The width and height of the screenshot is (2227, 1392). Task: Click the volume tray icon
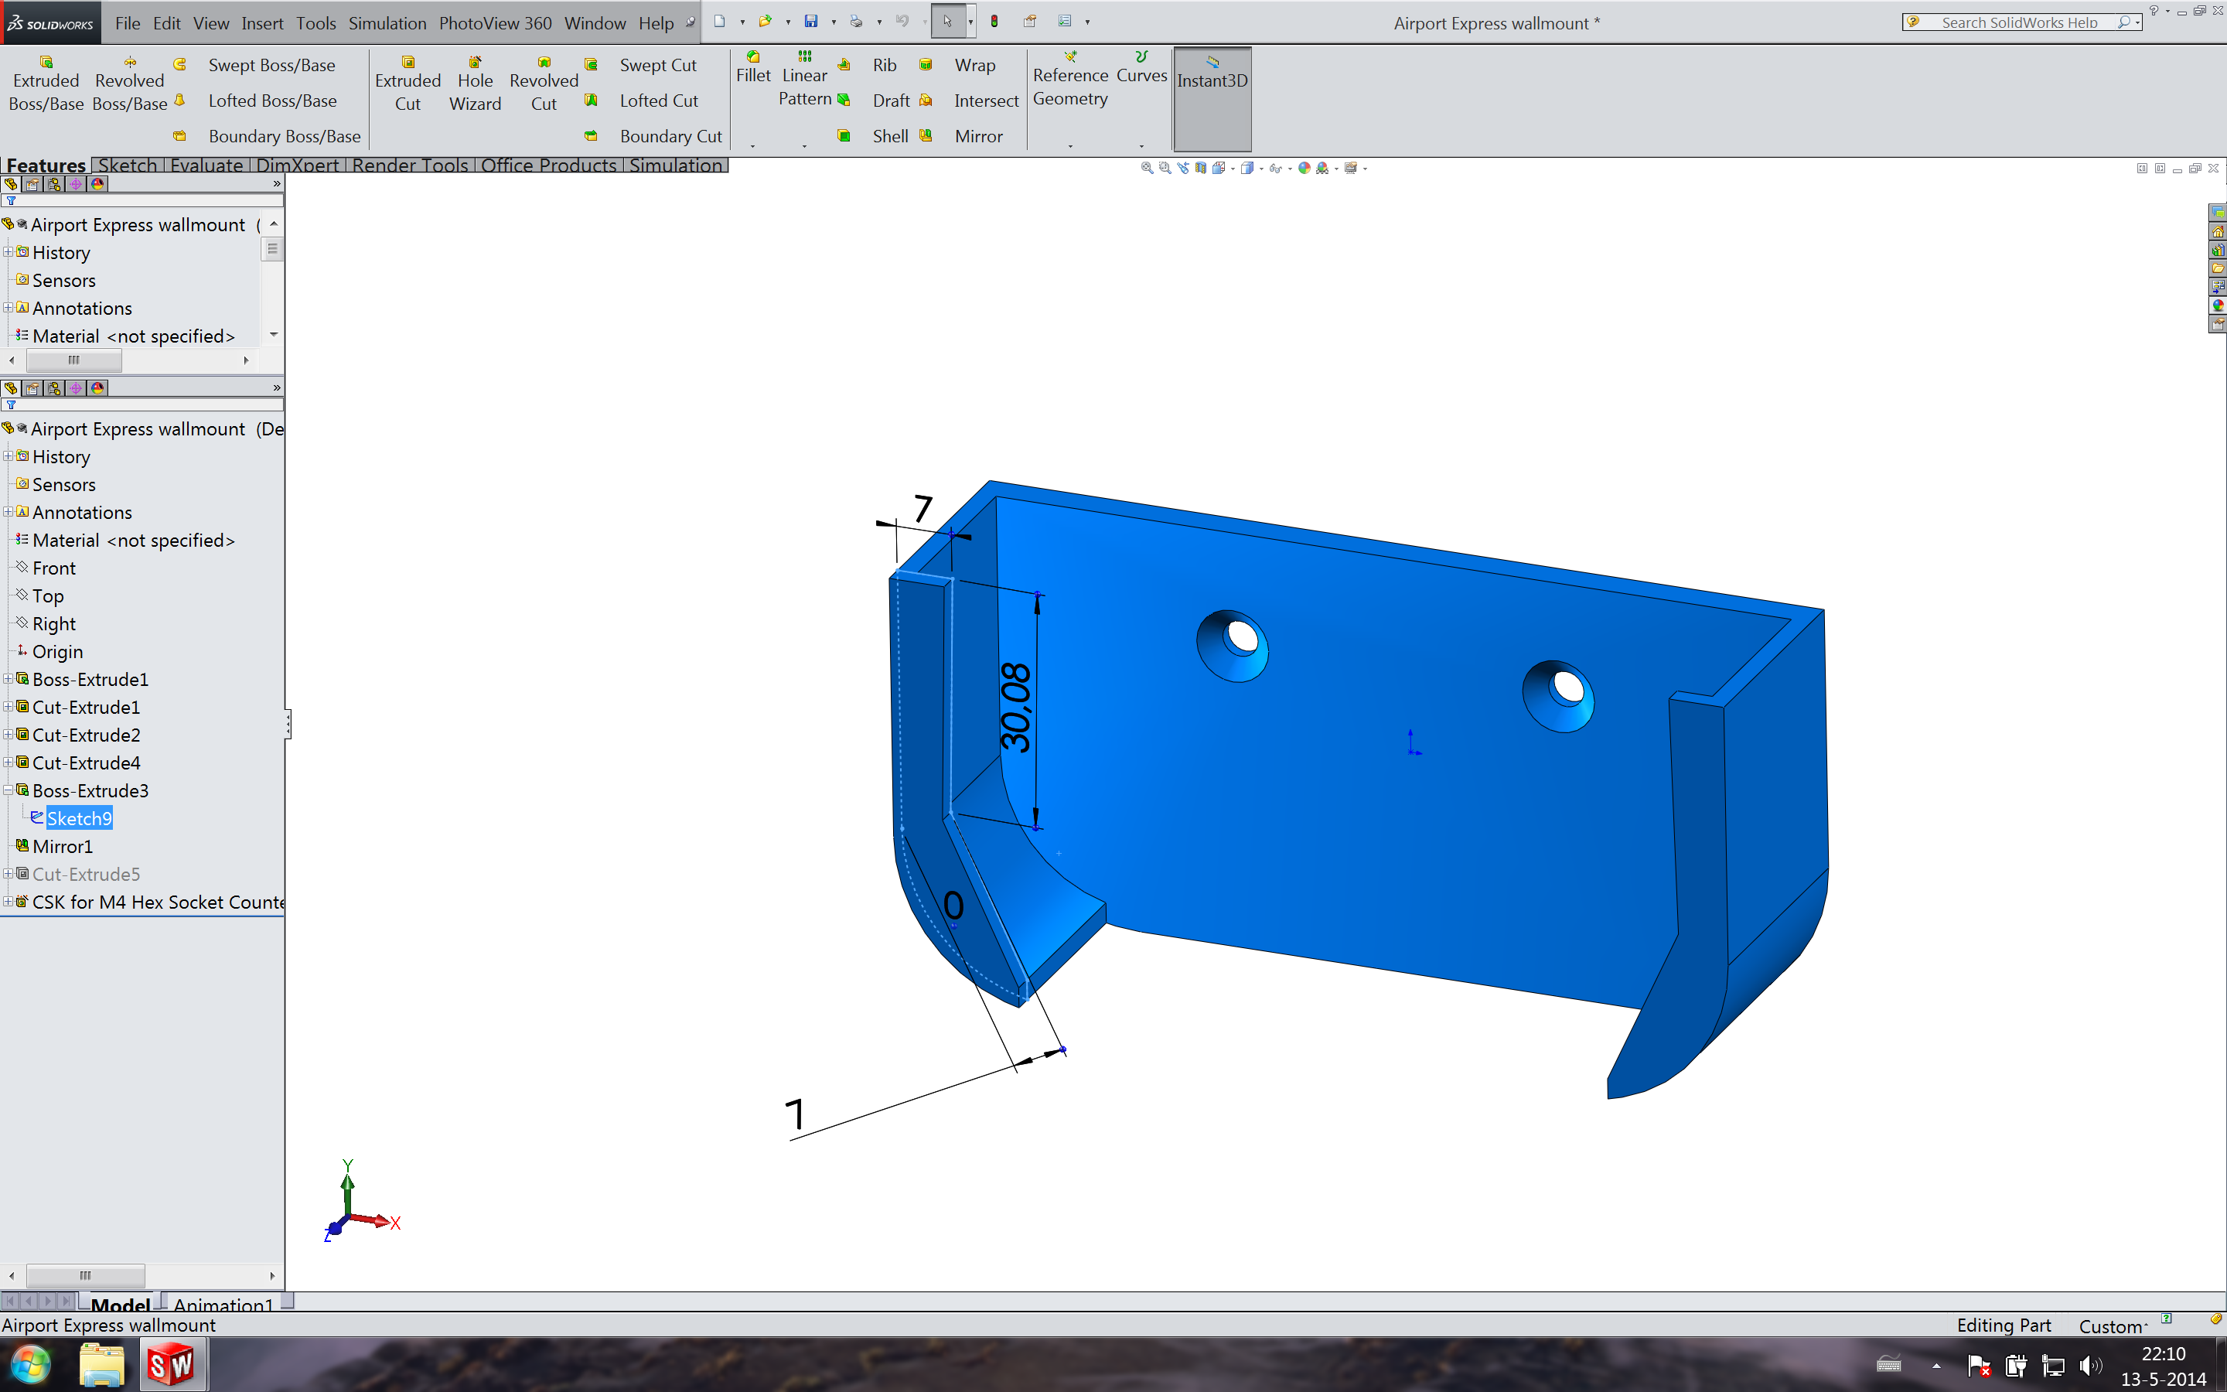pyautogui.click(x=2090, y=1366)
